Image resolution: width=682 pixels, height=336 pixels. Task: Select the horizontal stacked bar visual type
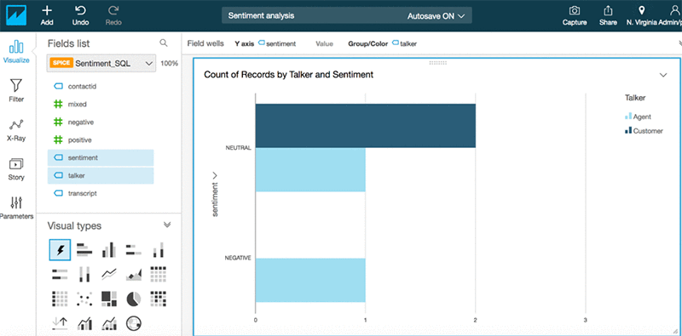[134, 249]
